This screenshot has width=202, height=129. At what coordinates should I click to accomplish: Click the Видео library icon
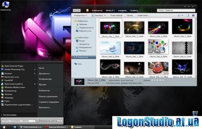point(77,41)
